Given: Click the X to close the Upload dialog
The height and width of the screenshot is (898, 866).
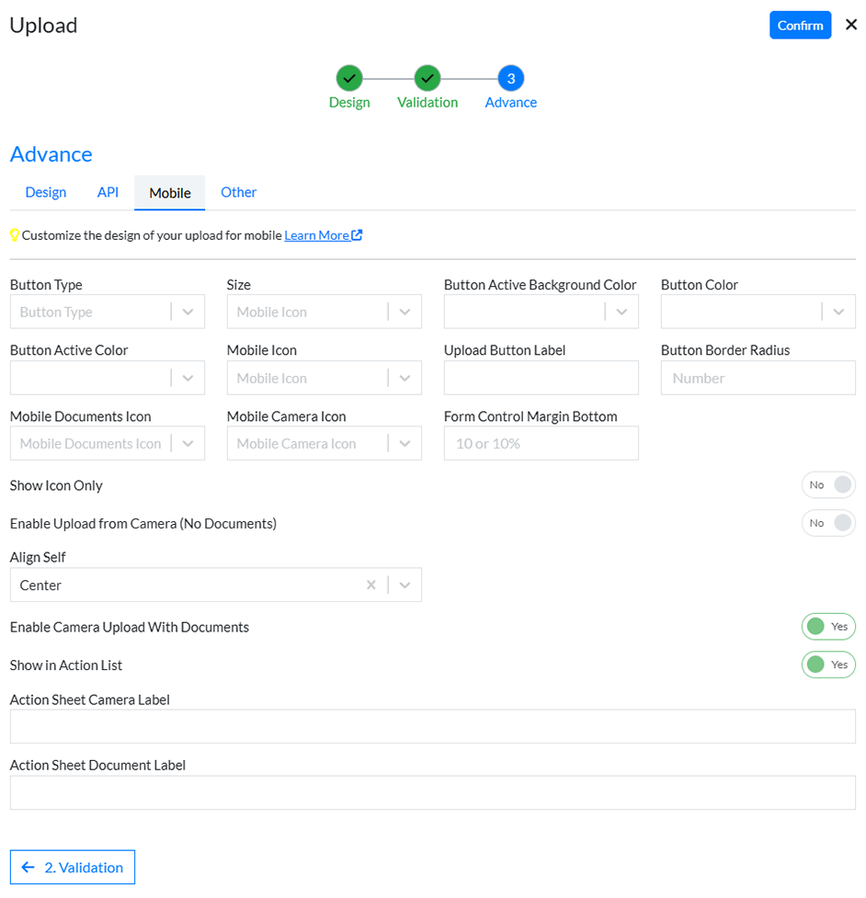Looking at the screenshot, I should click(851, 24).
